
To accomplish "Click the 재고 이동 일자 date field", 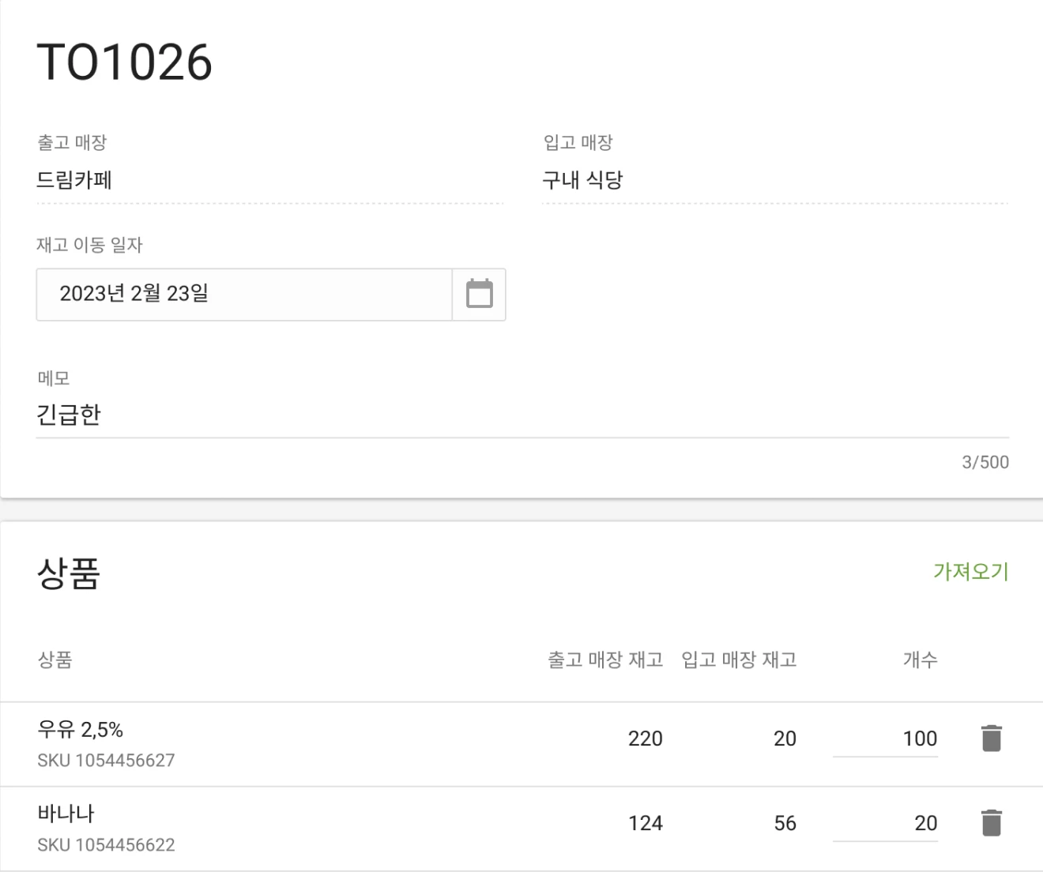I will pos(243,294).
